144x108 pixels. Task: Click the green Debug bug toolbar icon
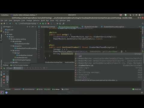tap(43, 23)
